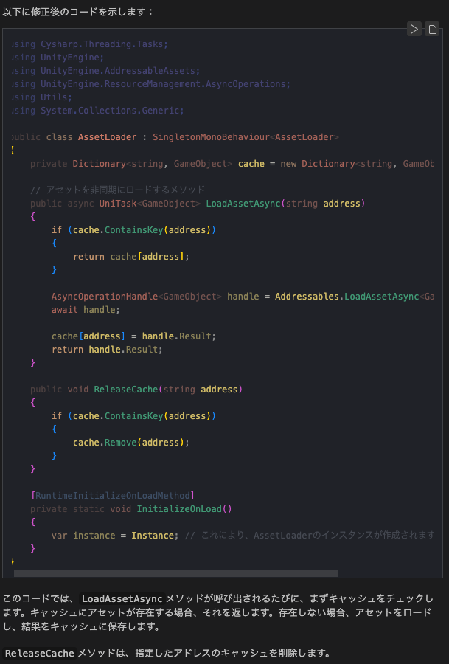Click the AssetLoader class declaration line

(175, 137)
